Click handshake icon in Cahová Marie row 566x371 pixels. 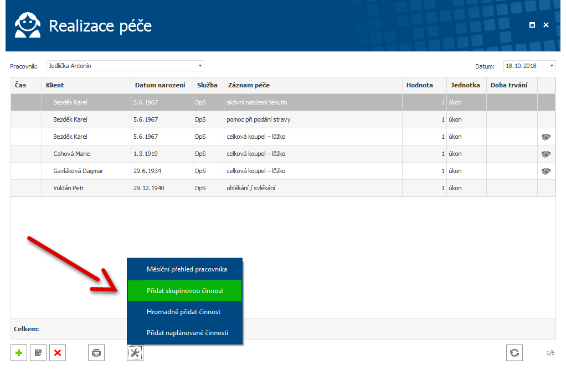click(546, 154)
